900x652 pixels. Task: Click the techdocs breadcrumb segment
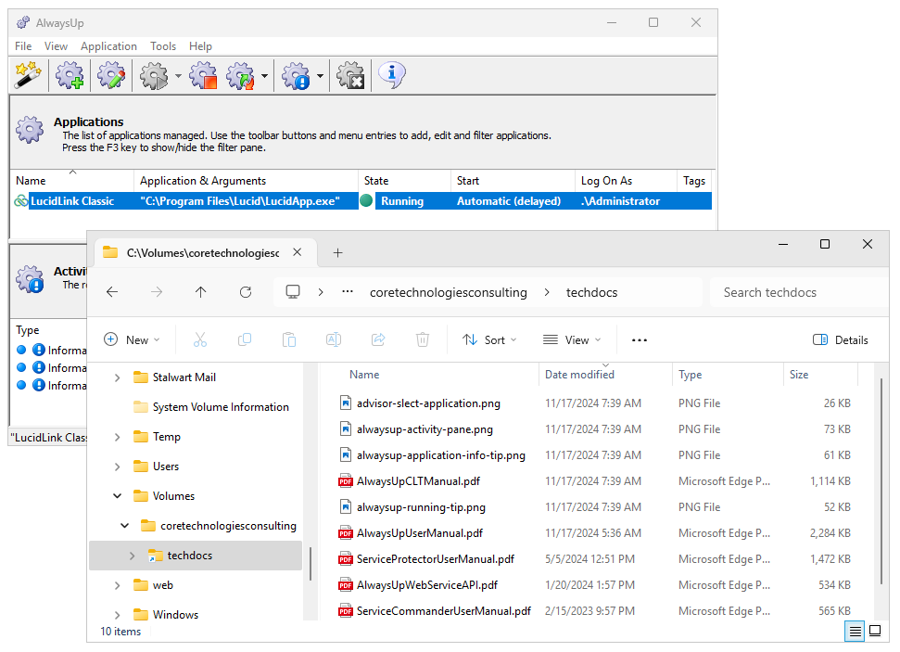[591, 292]
